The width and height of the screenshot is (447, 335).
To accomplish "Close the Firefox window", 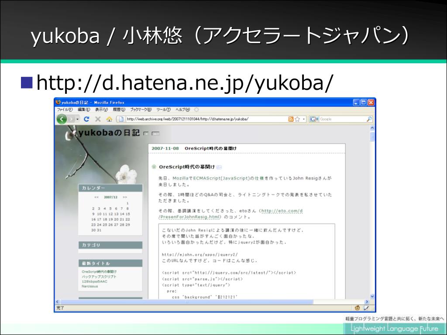I will (371, 103).
